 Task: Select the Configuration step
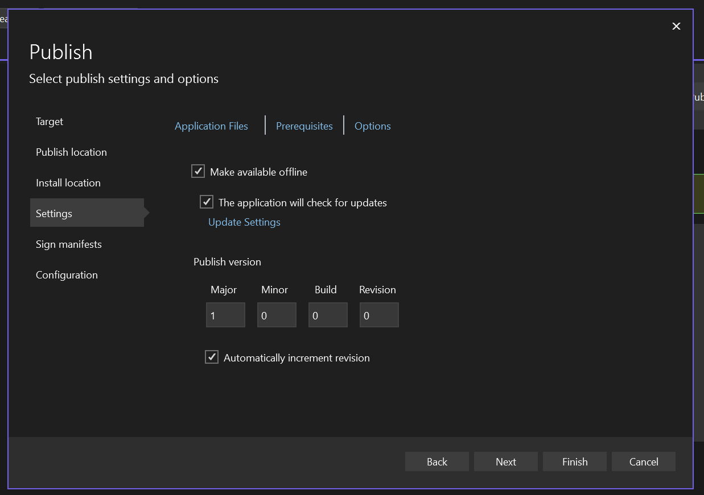[x=67, y=274]
